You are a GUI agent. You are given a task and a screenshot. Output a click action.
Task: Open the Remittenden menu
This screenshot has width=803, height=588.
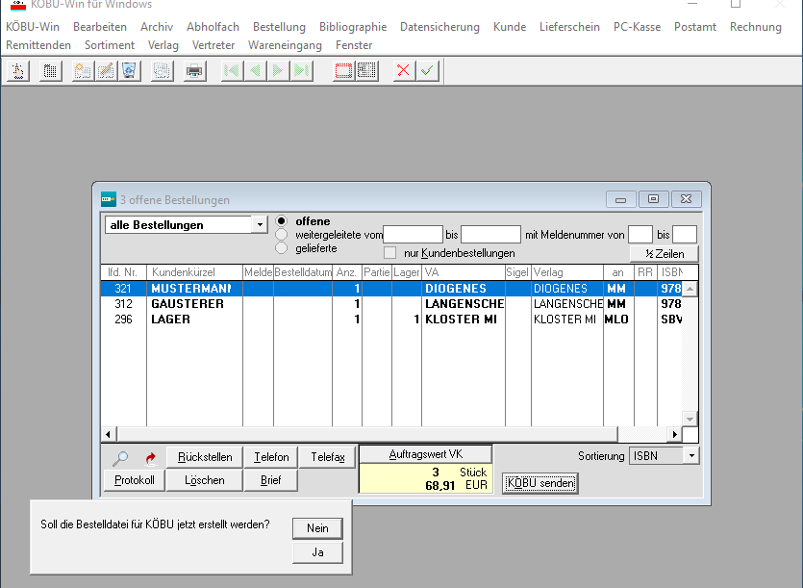point(38,45)
